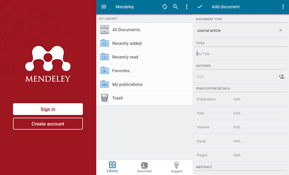
Task: Click the Add document header title
Action: [225, 7]
